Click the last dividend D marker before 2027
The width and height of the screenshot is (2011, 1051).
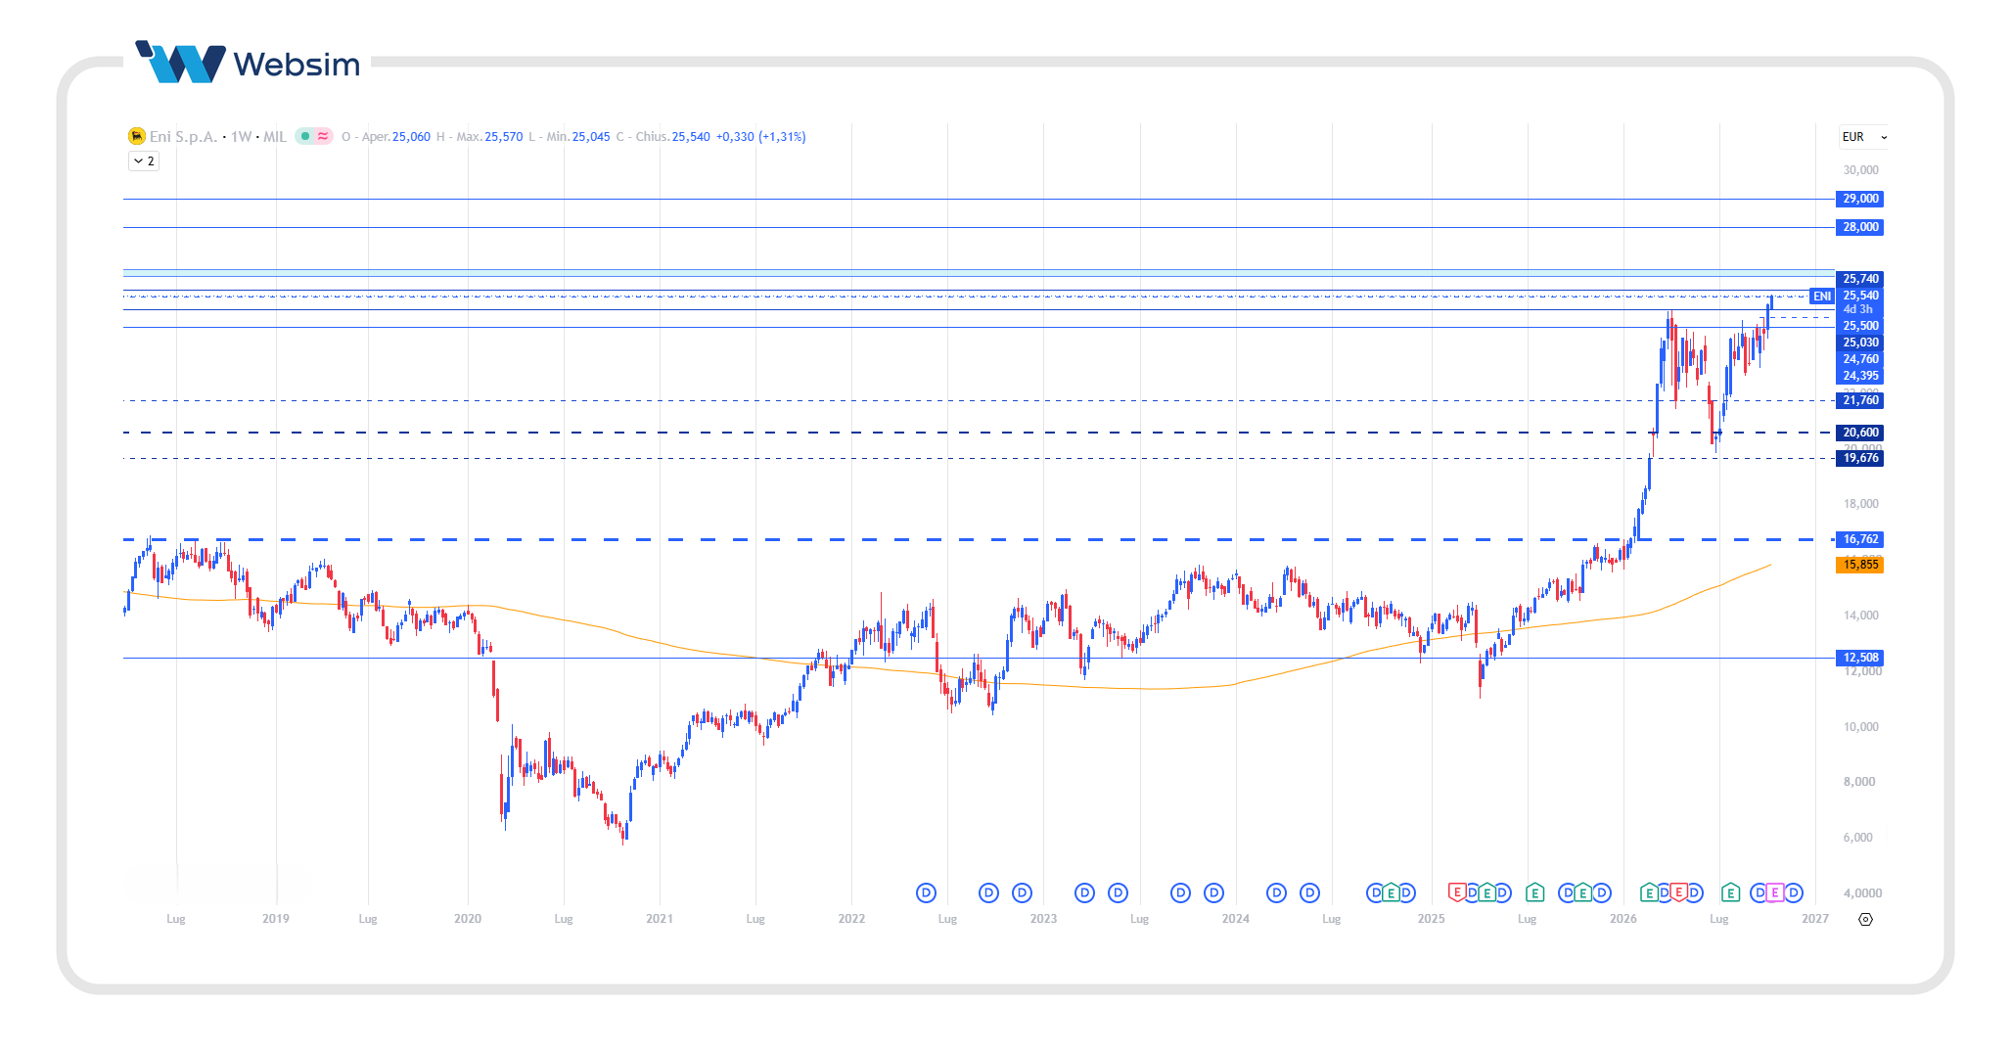pyautogui.click(x=1793, y=892)
